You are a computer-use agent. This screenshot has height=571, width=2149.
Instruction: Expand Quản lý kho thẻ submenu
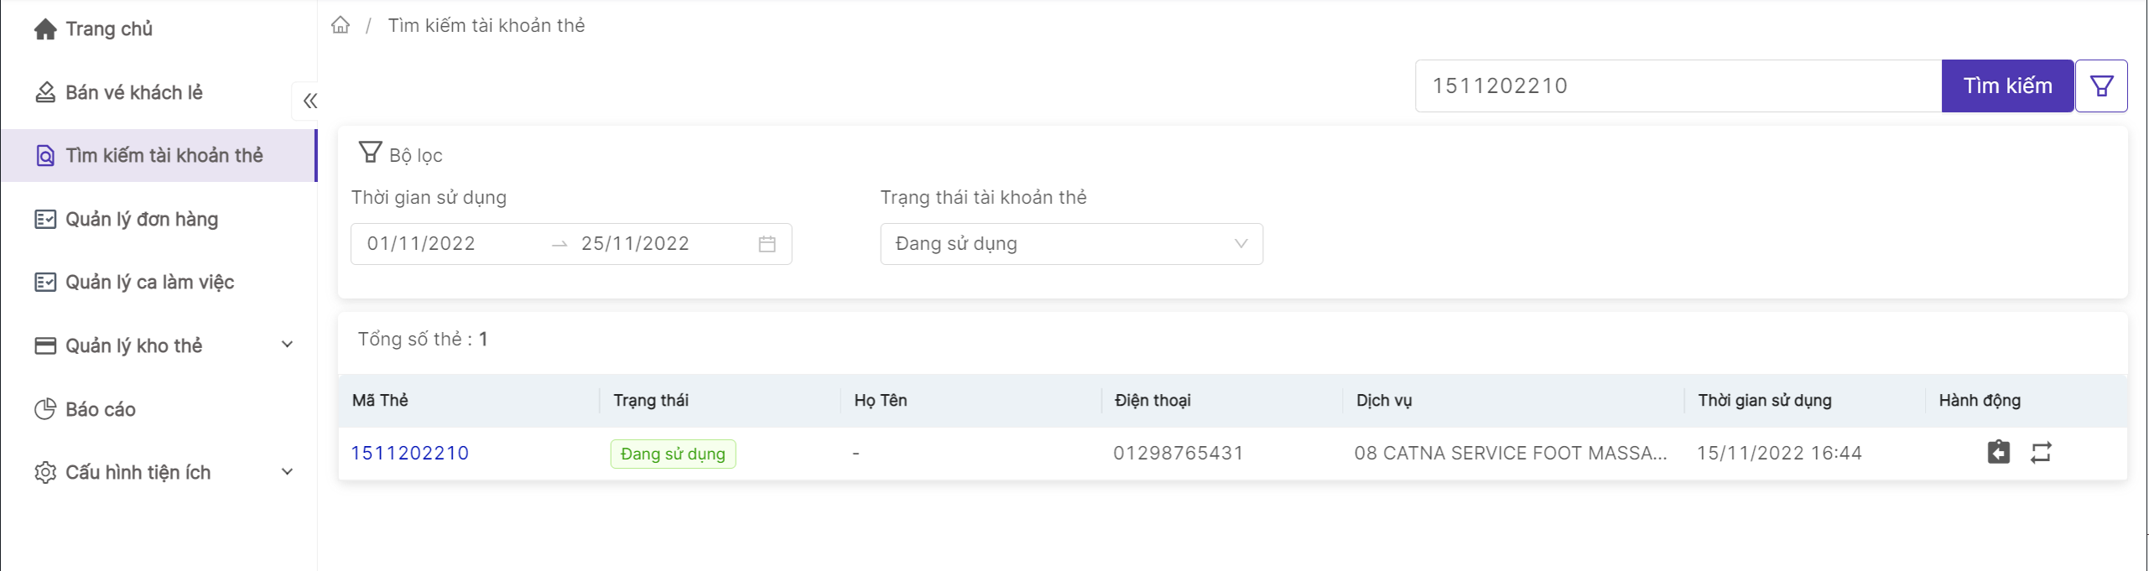pyautogui.click(x=287, y=345)
